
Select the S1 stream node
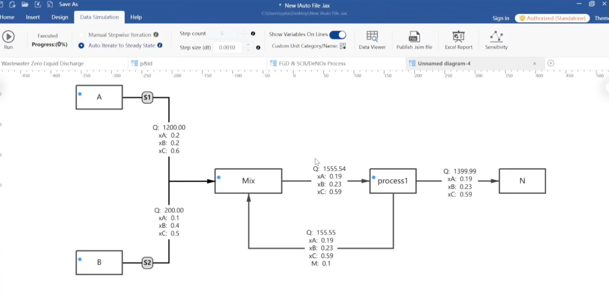(x=147, y=98)
